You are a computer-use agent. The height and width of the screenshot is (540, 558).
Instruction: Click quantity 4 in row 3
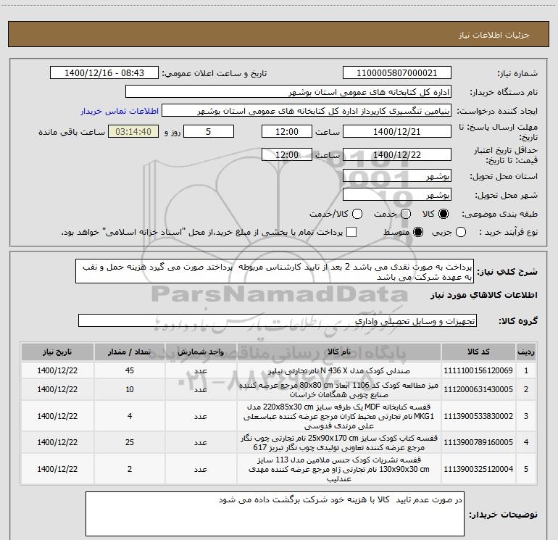pyautogui.click(x=130, y=416)
